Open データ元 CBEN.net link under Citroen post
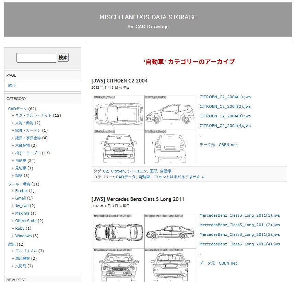Image resolution: width=295 pixels, height=282 pixels. tap(218, 145)
